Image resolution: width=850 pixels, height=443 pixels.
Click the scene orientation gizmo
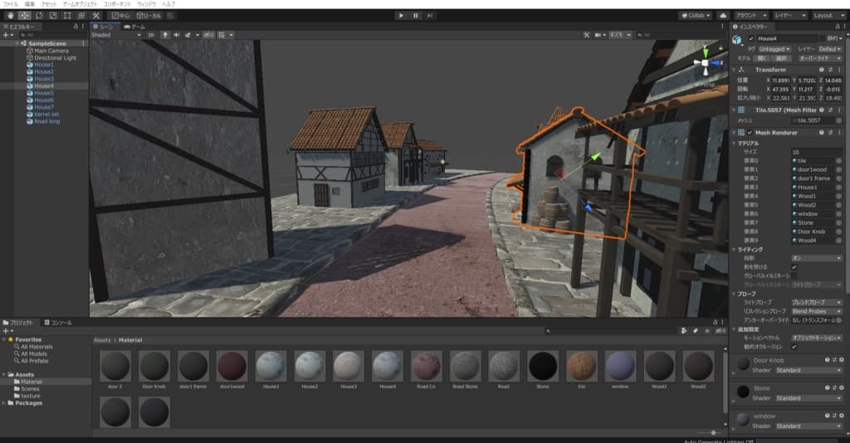[x=705, y=62]
